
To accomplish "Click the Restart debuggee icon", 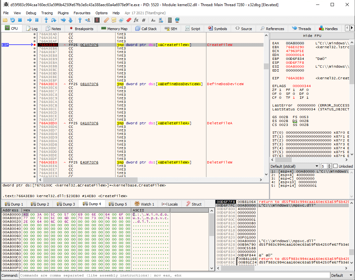I will tap(12, 20).
